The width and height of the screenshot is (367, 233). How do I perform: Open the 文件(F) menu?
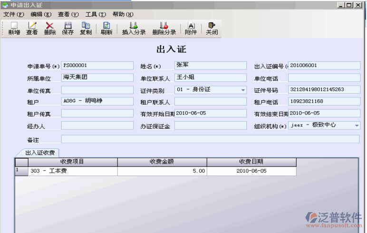[13, 14]
